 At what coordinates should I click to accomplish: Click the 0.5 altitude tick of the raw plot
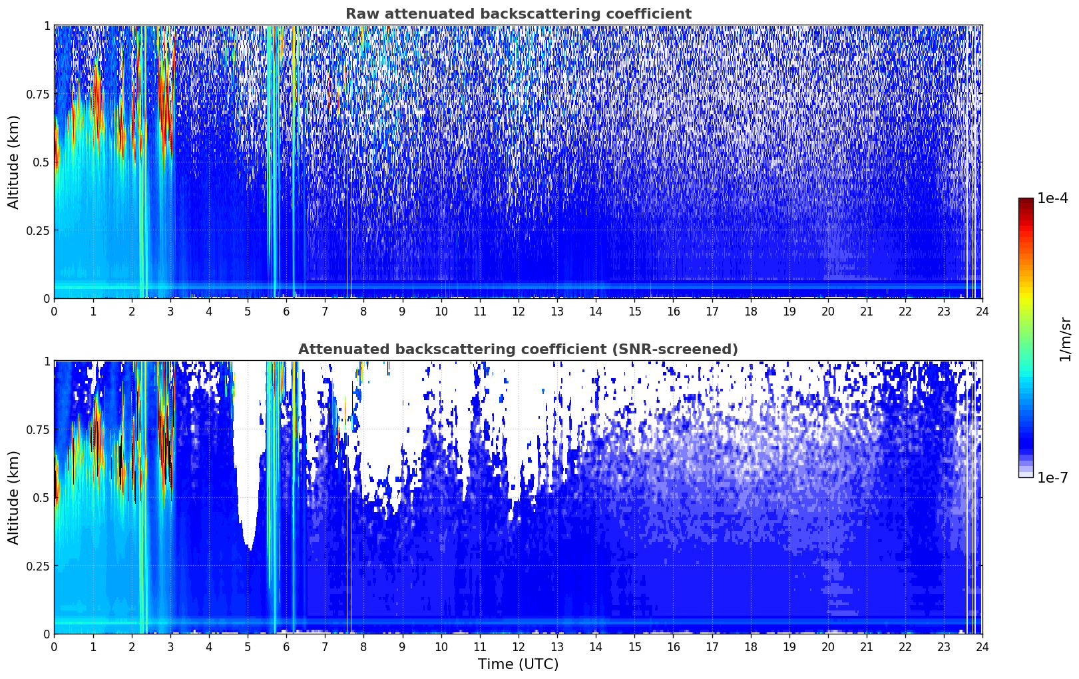tap(41, 162)
